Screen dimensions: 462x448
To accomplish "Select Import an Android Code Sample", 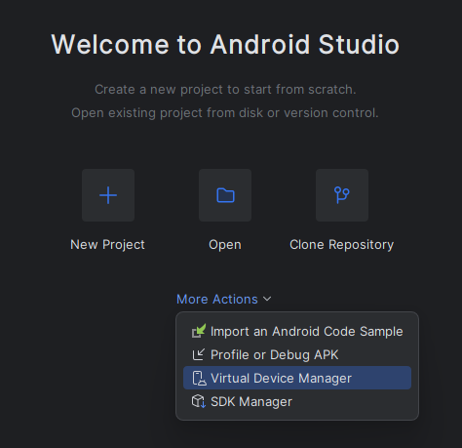I will [x=297, y=331].
